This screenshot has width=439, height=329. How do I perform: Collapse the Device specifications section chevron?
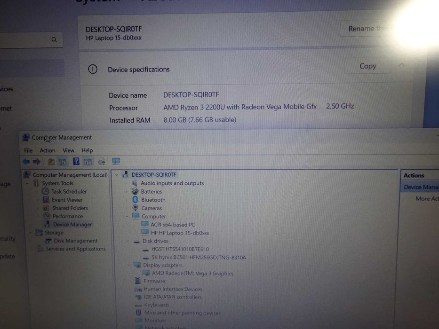pos(401,65)
